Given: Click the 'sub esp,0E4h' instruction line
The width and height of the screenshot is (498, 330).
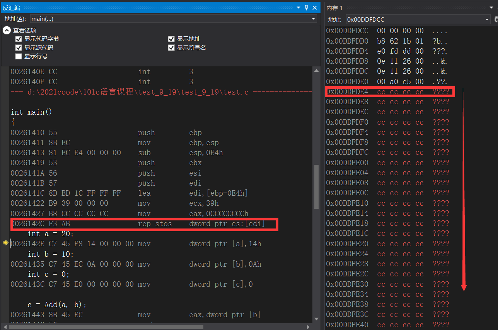Looking at the screenshot, I should tap(117, 152).
